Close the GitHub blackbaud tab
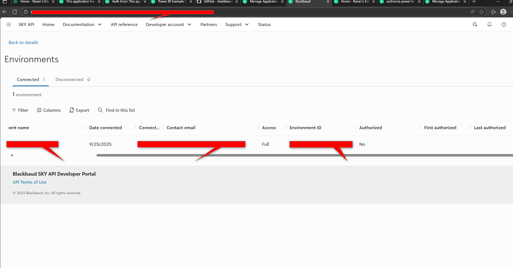 tap(237, 2)
